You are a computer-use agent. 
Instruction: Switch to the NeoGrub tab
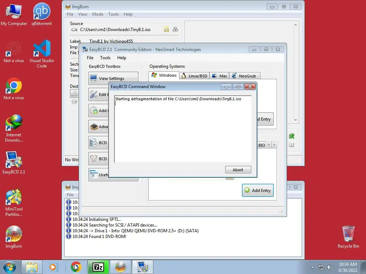click(244, 76)
